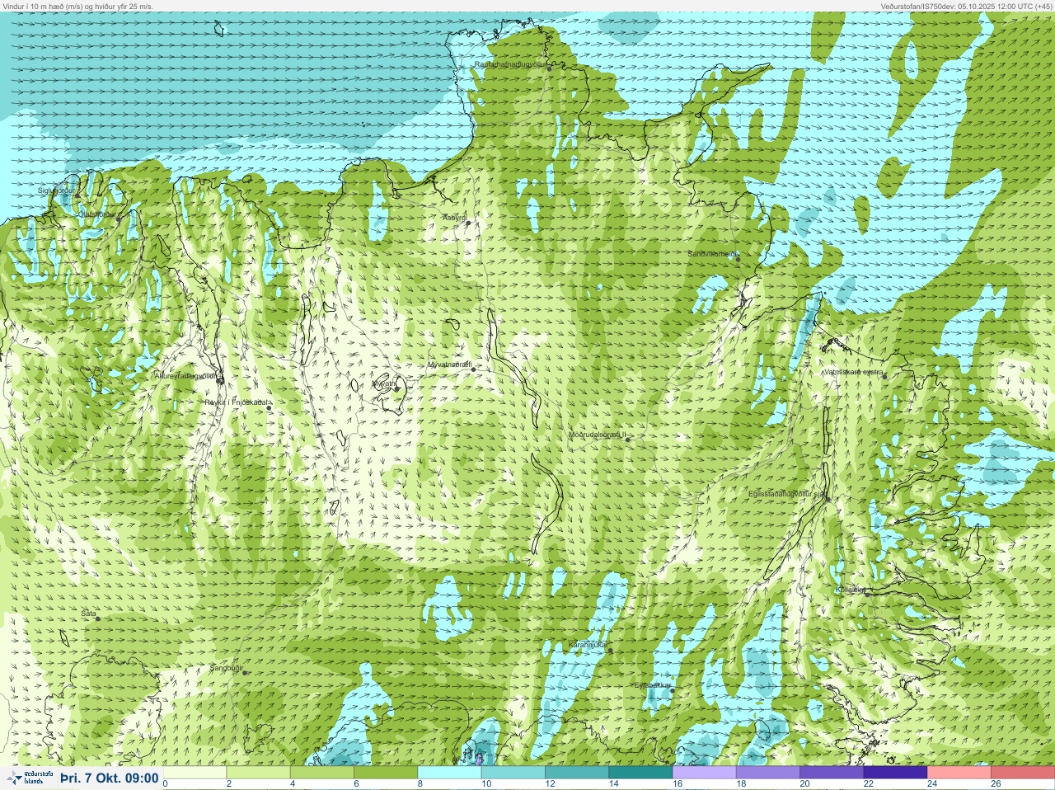Click the Sáta station marker

(98, 618)
